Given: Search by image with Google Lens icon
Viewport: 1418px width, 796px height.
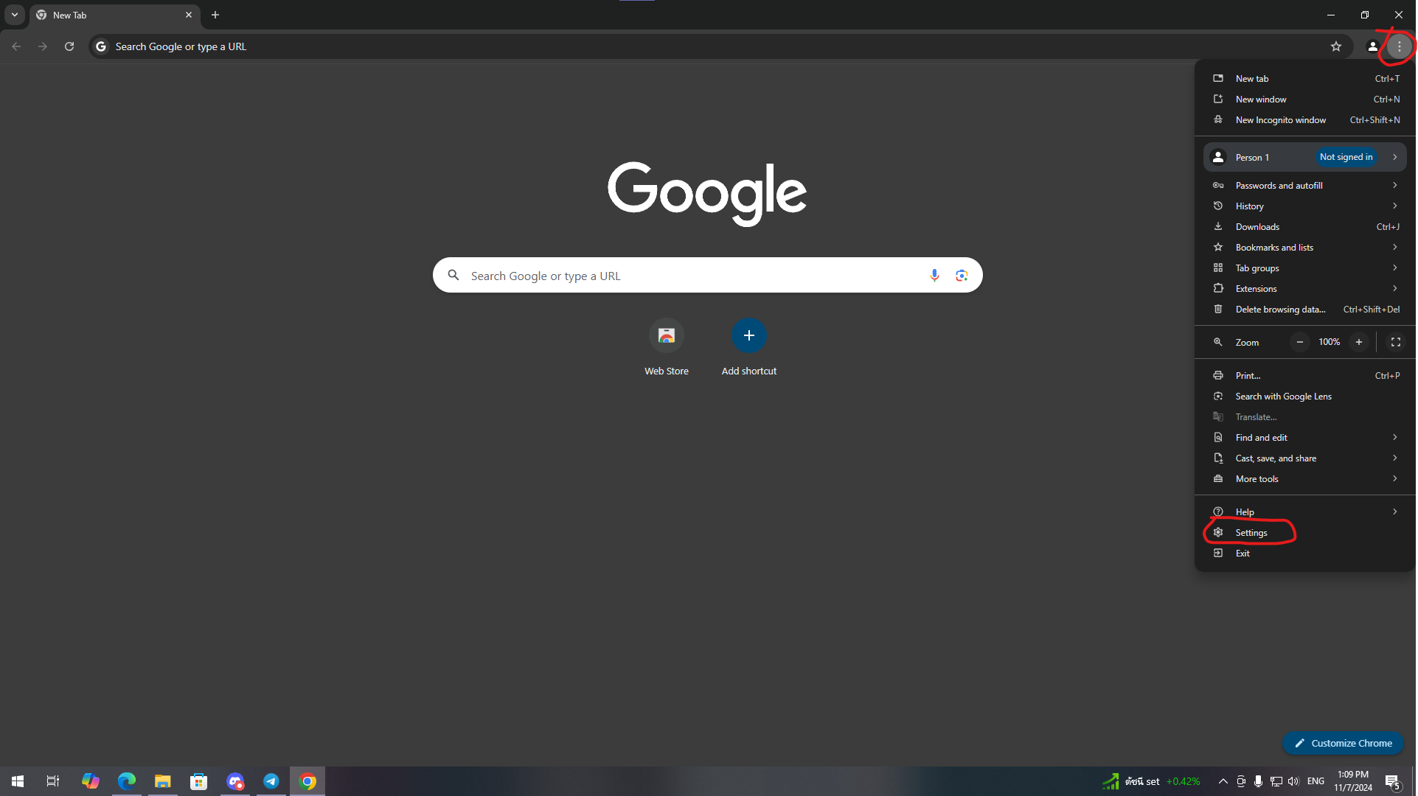Looking at the screenshot, I should [962, 276].
